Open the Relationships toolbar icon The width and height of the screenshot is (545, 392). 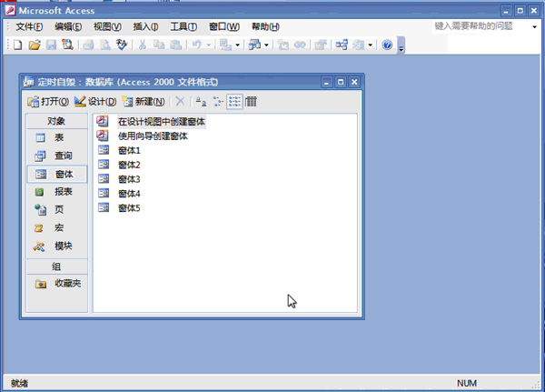click(342, 45)
